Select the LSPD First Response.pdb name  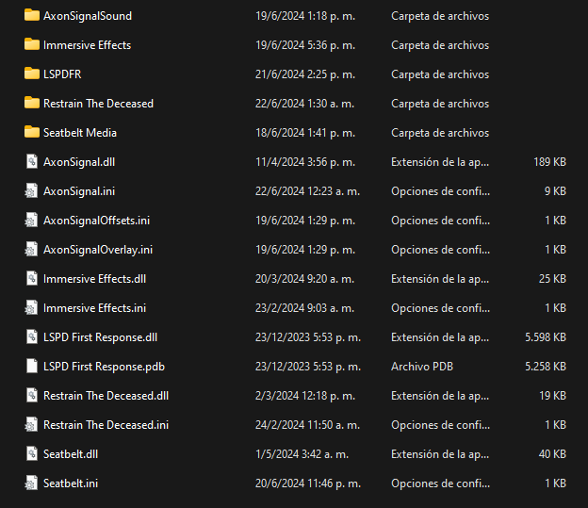pyautogui.click(x=104, y=367)
